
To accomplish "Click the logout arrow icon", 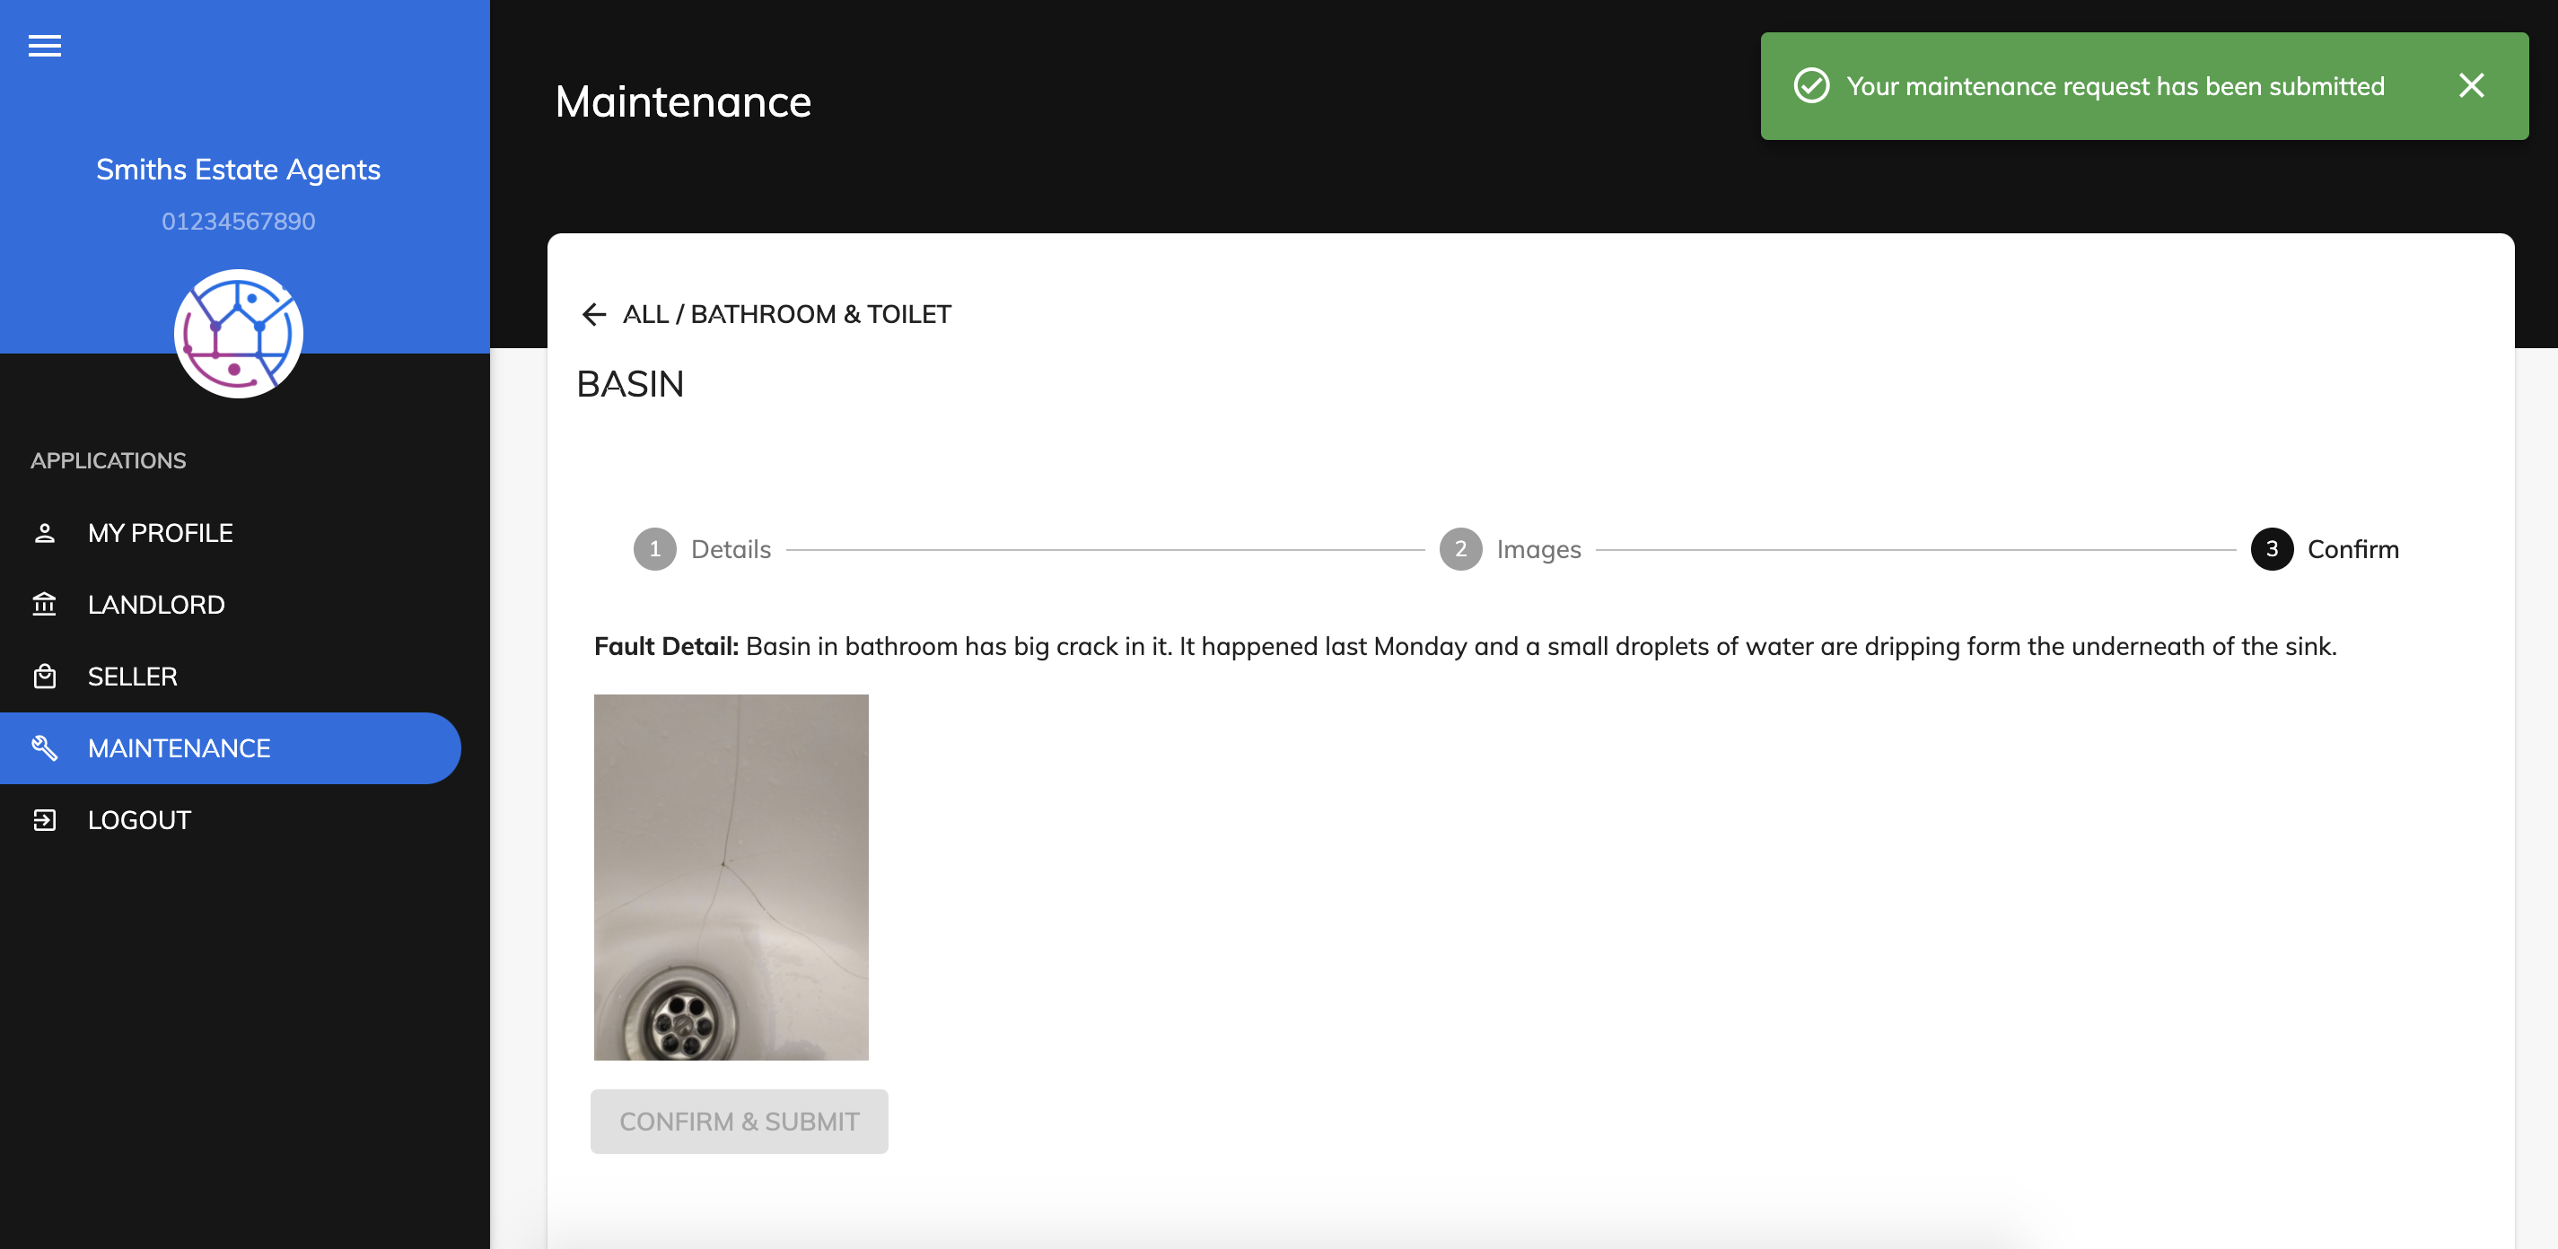I will [x=45, y=820].
